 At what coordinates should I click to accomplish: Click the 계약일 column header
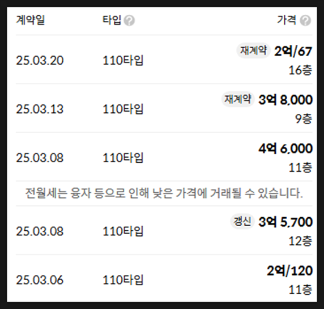pos(31,20)
